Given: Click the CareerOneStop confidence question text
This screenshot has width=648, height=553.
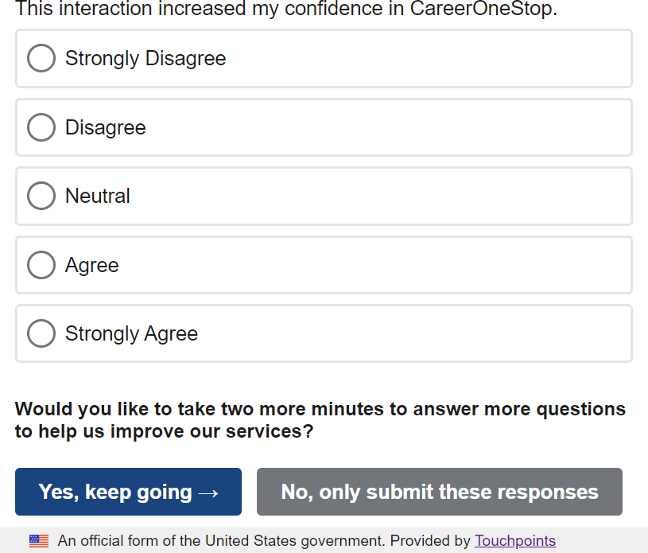Looking at the screenshot, I should click(286, 10).
